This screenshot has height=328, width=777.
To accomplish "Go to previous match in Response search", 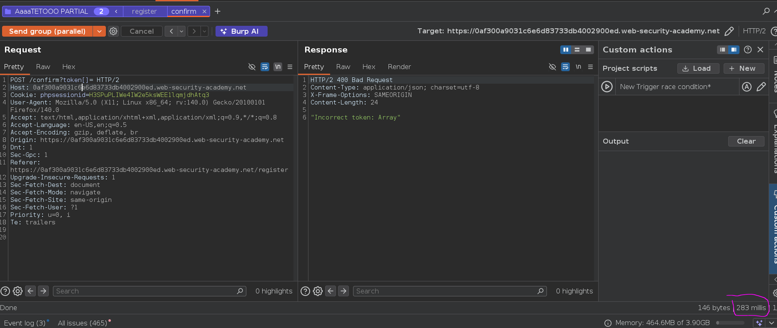I will 331,291.
